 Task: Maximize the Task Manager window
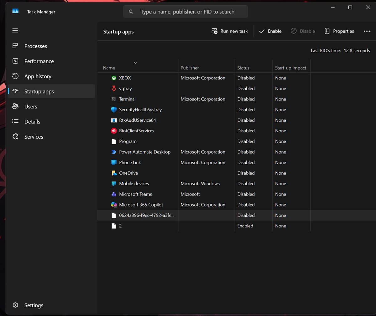[350, 8]
